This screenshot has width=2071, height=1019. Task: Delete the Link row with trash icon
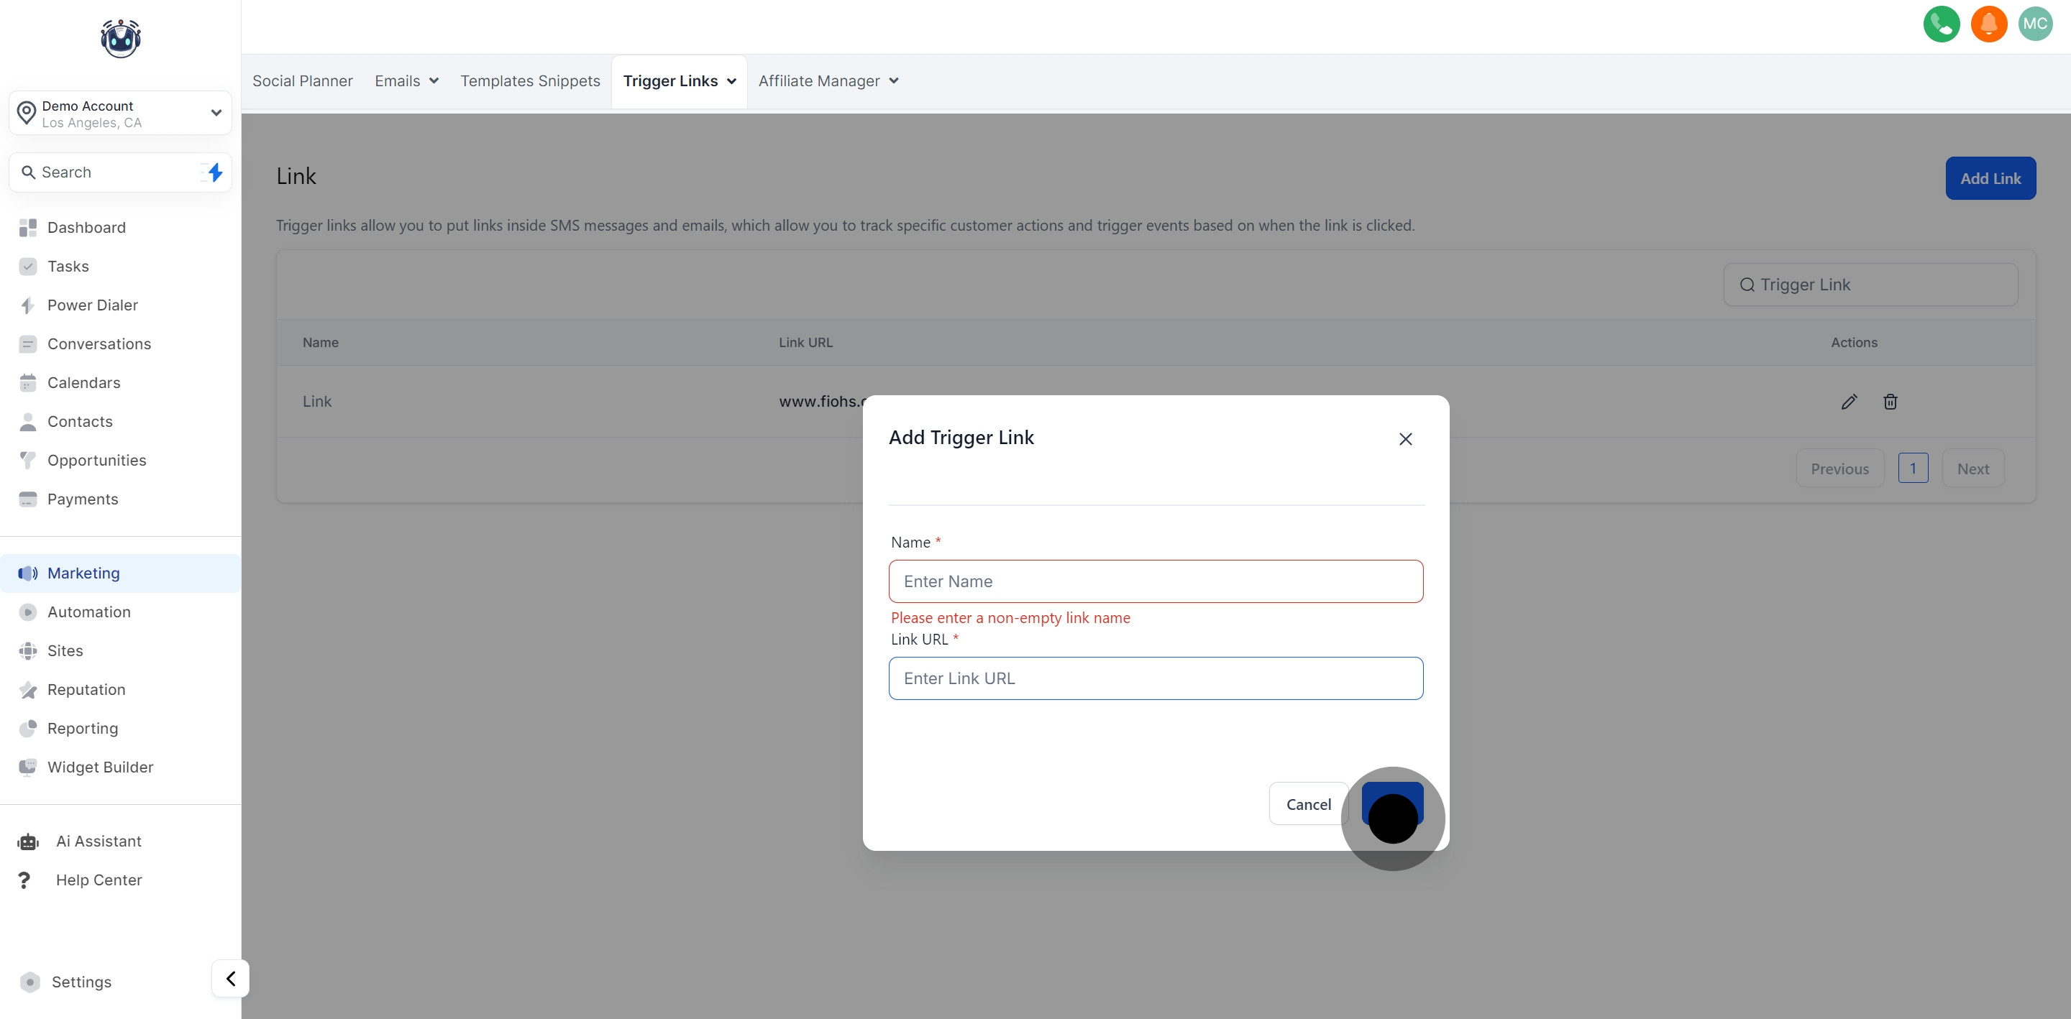[x=1890, y=402]
